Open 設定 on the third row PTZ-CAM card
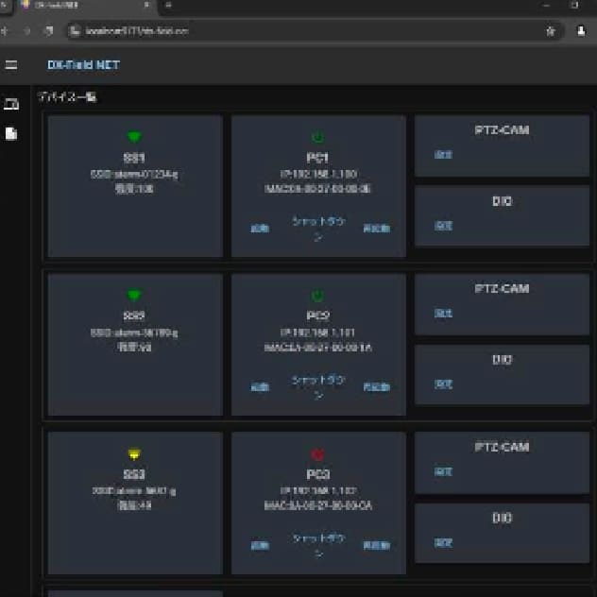The width and height of the screenshot is (597, 597). 443,470
